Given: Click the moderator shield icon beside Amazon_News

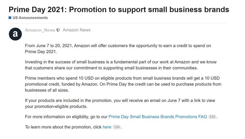Looking at the screenshot, I should [58, 30].
